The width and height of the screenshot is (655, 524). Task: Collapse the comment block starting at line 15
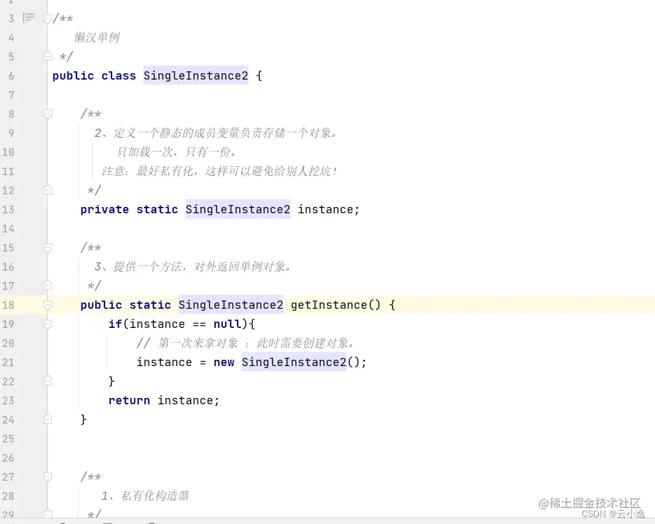48,248
